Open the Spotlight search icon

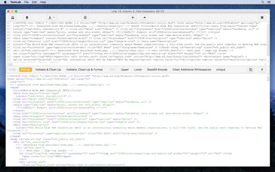point(263,2)
